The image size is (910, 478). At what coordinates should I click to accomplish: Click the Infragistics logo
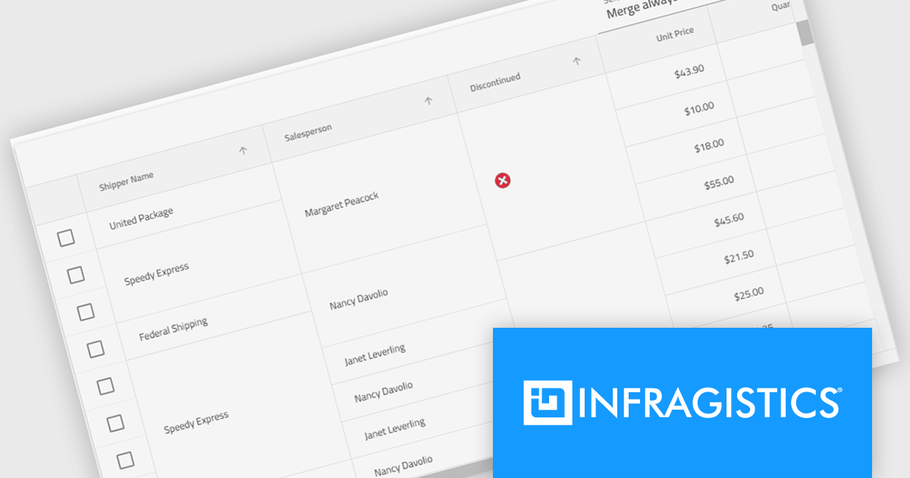[682, 402]
